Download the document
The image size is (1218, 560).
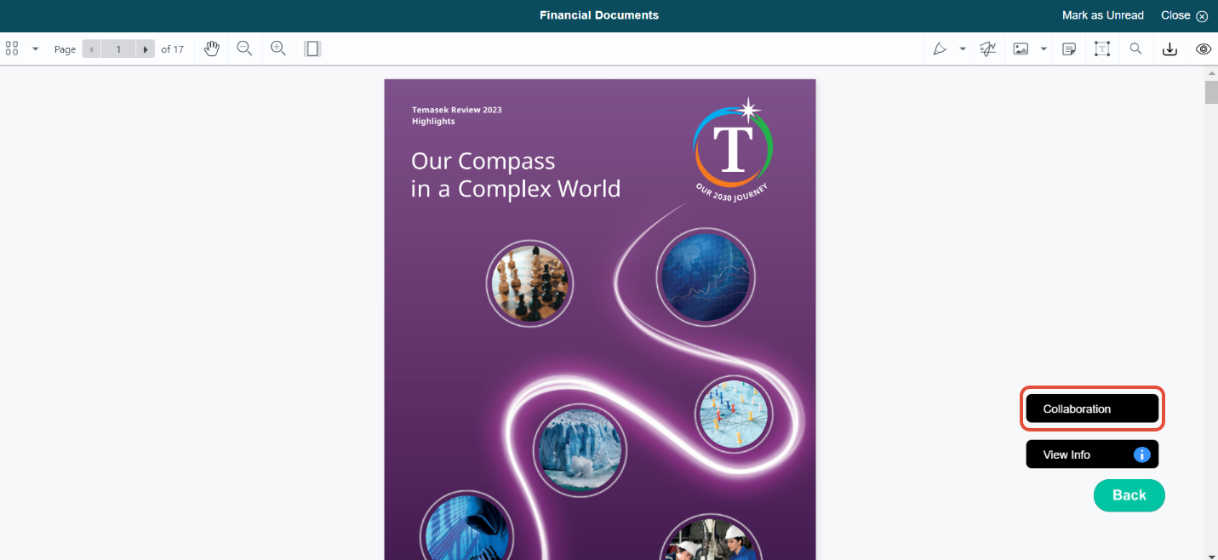click(x=1169, y=49)
